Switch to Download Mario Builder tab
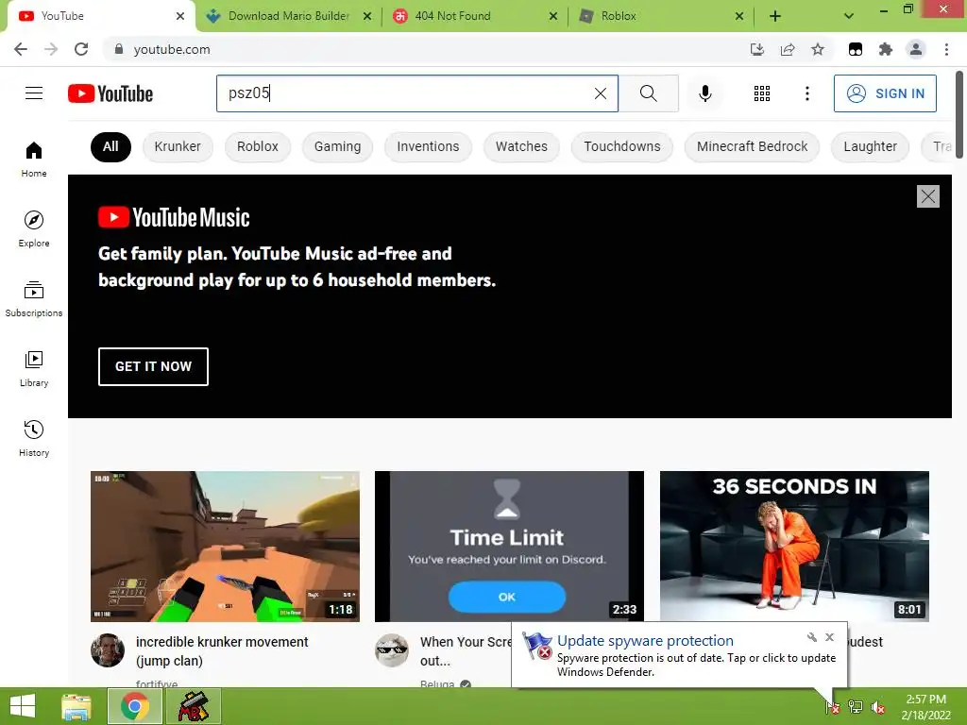 click(289, 16)
